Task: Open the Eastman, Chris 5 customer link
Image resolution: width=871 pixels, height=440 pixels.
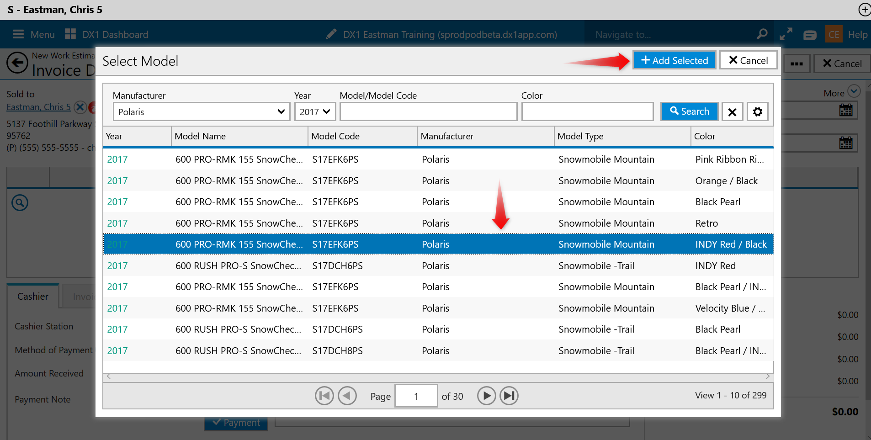Action: click(38, 107)
